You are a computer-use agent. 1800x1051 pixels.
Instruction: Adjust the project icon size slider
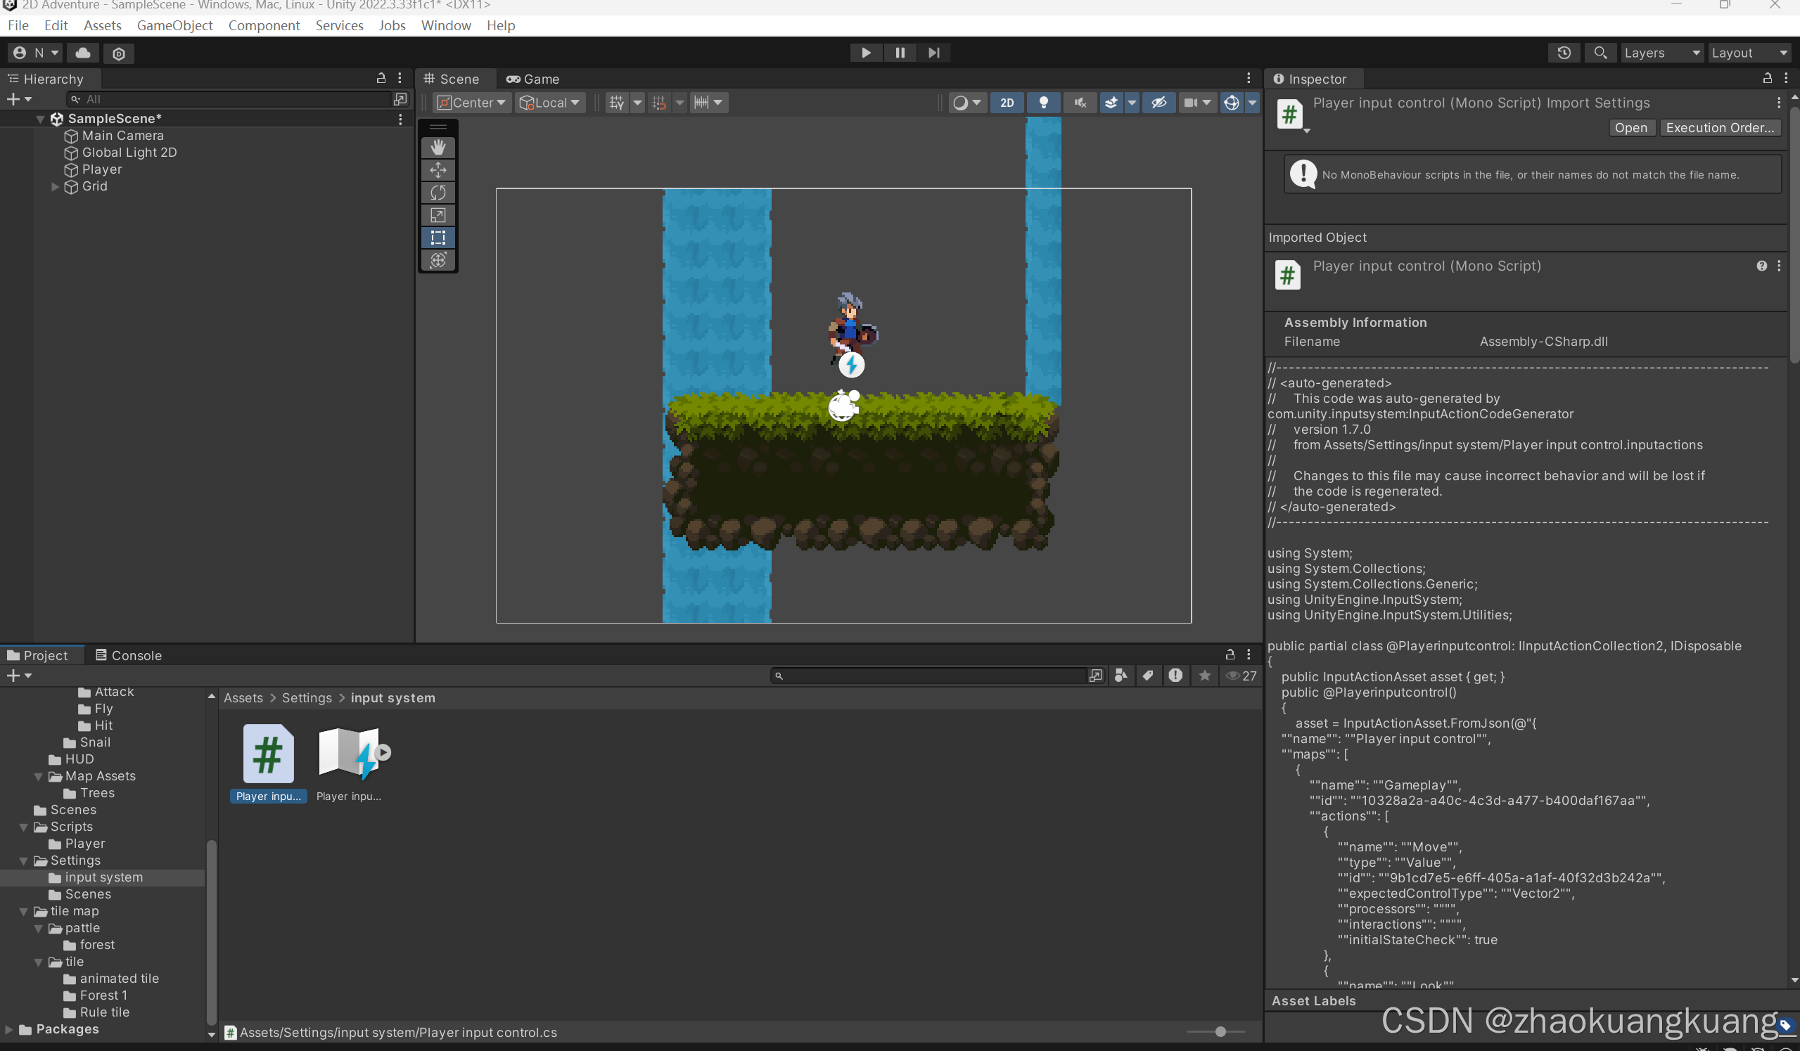pos(1220,1032)
